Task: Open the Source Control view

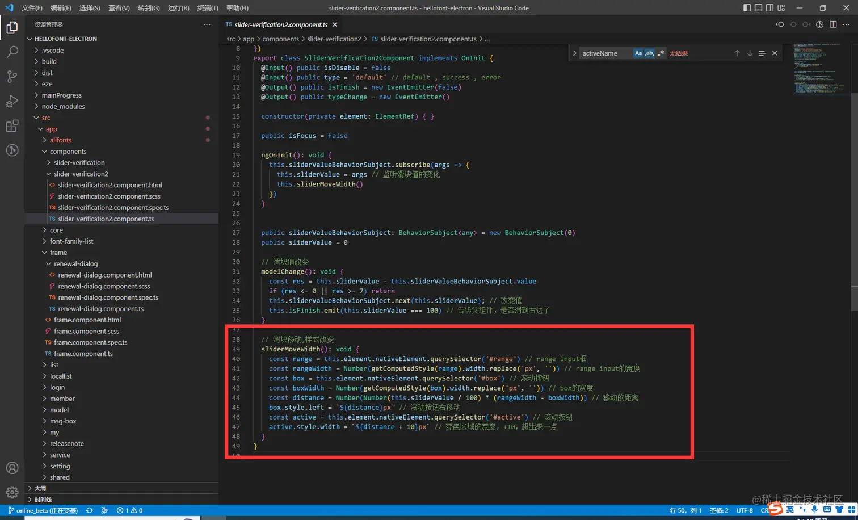Action: pos(12,77)
